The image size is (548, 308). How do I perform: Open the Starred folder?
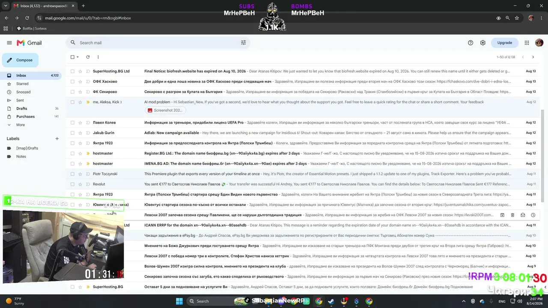pos(31,84)
